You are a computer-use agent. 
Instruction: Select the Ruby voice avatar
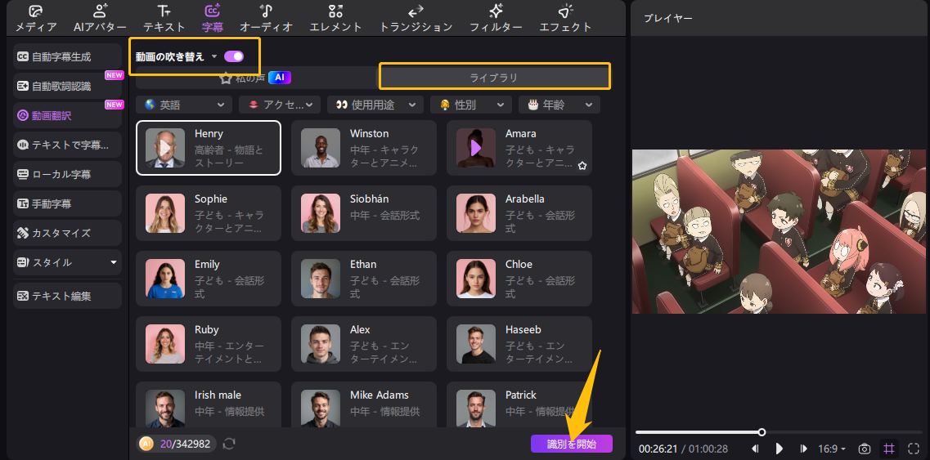165,344
